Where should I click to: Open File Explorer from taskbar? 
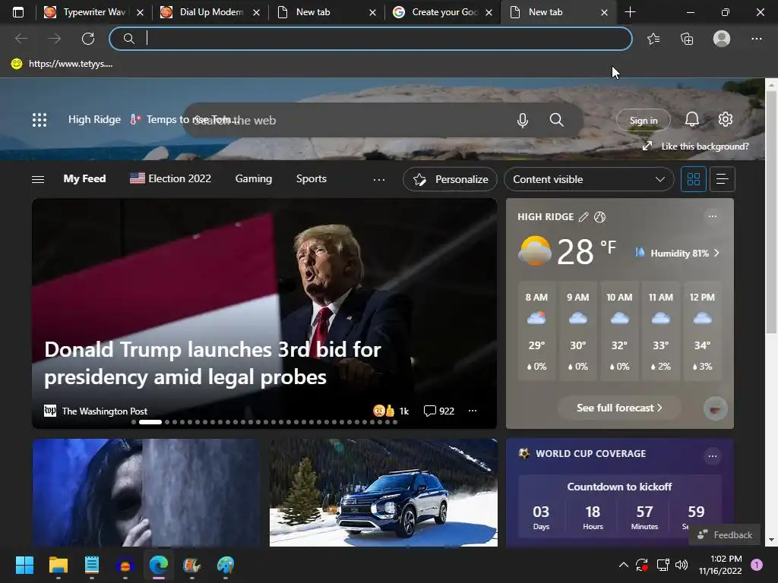point(58,565)
